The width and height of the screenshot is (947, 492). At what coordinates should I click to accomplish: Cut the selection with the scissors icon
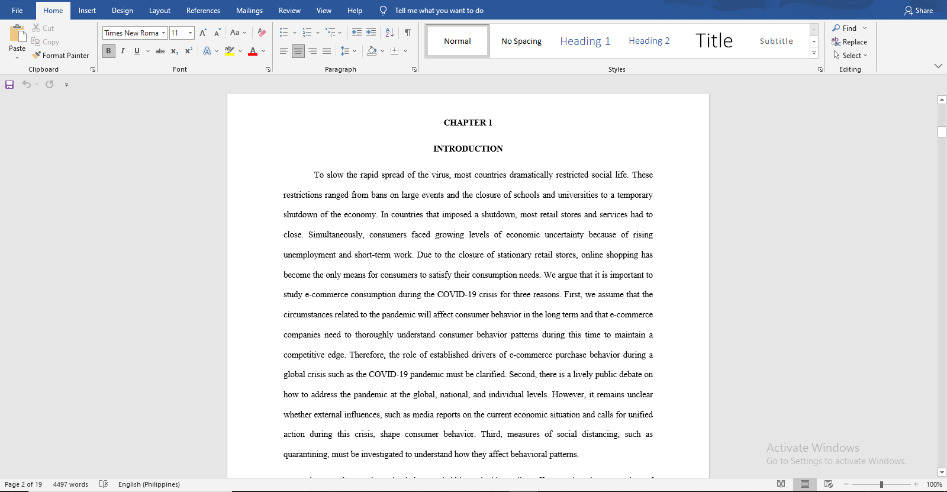[x=36, y=28]
